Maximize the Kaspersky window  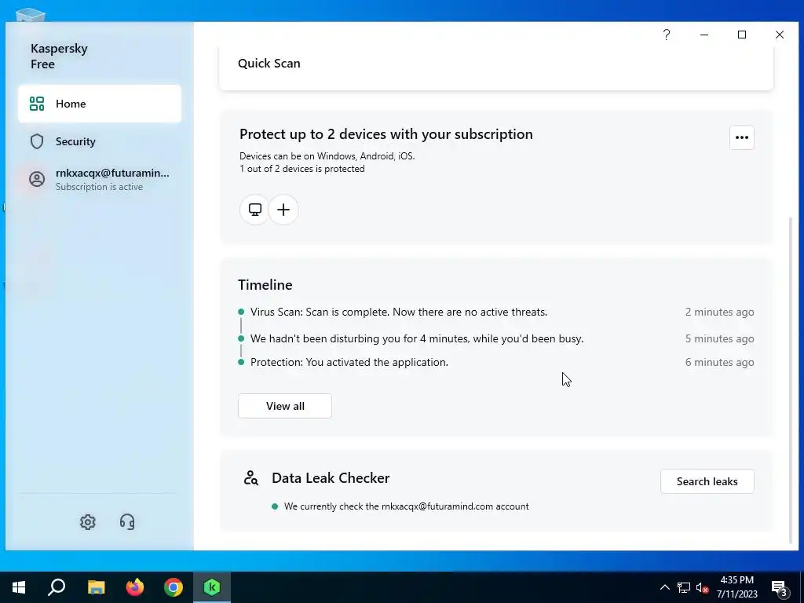point(741,35)
